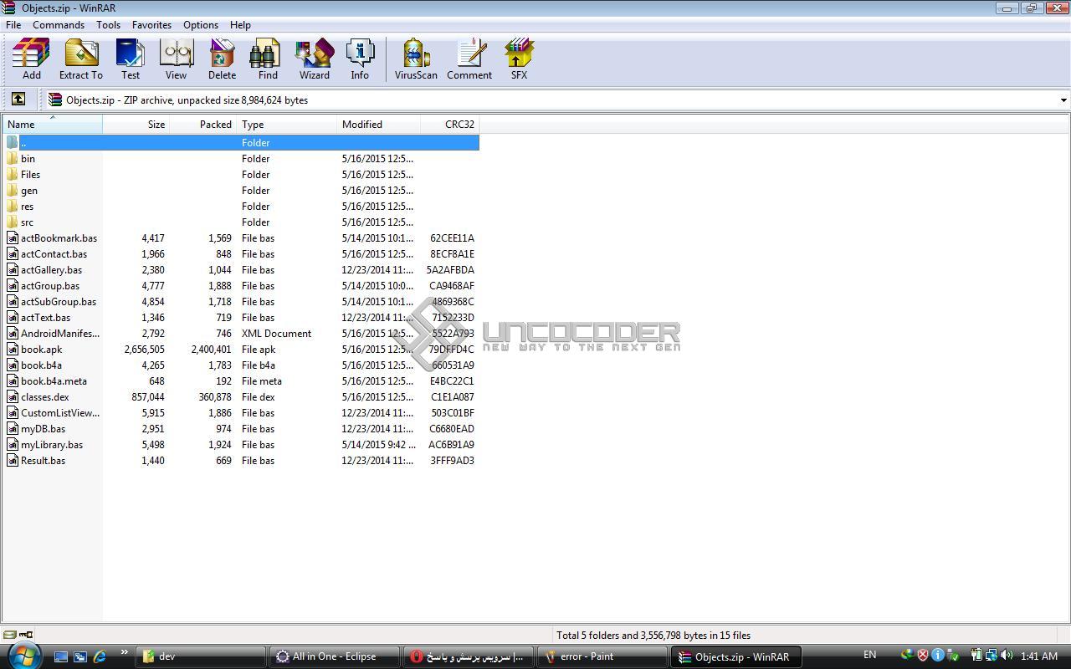The height and width of the screenshot is (669, 1071).
Task: Select the parent folder '..' row
Action: coord(241,142)
